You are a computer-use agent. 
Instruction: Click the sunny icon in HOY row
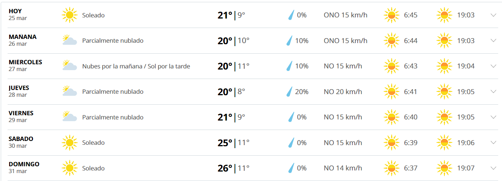(x=69, y=15)
